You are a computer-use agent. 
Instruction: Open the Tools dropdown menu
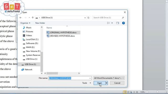pyautogui.click(x=87, y=83)
